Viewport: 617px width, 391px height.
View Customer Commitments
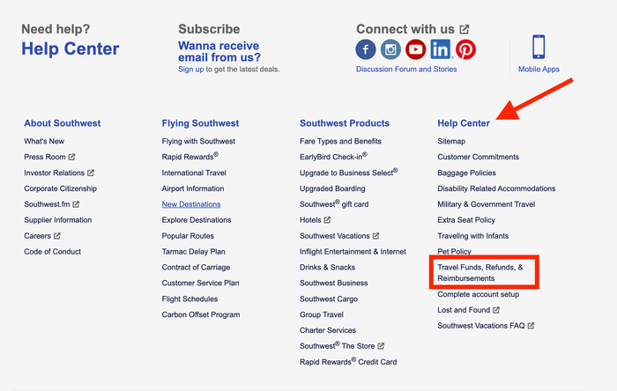(x=478, y=157)
